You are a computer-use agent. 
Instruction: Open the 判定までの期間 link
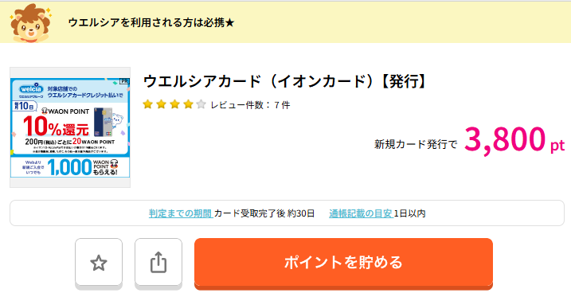tap(181, 213)
